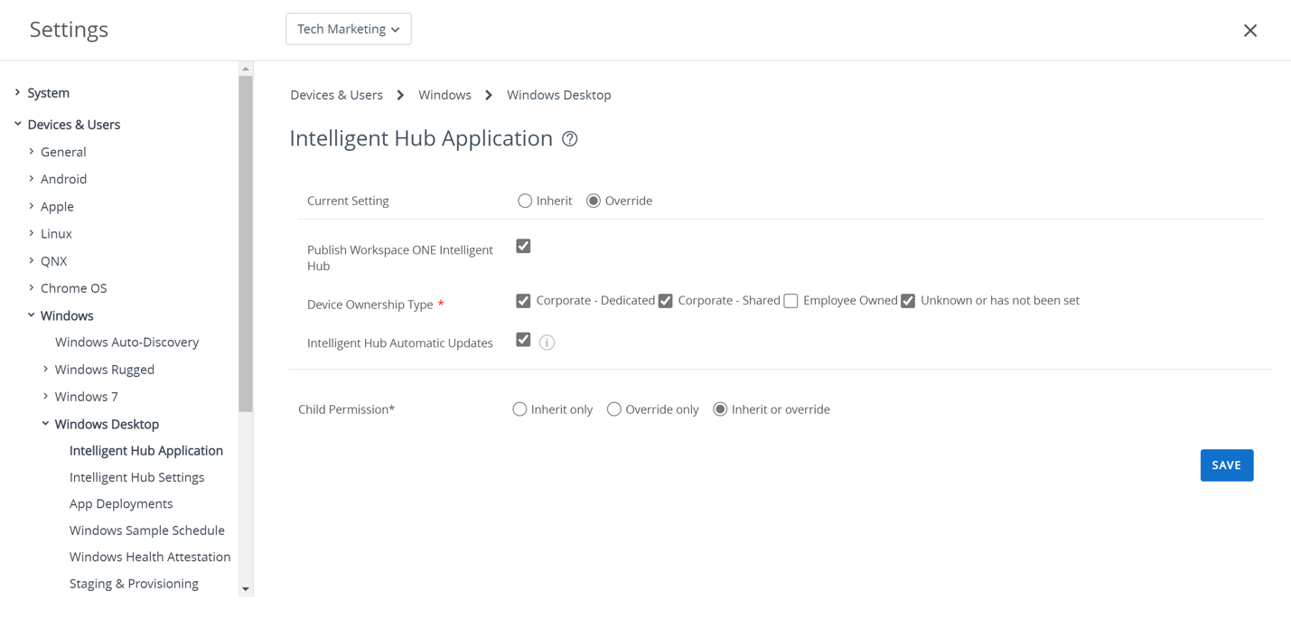Enable Employee Owned ownership type

(x=791, y=301)
